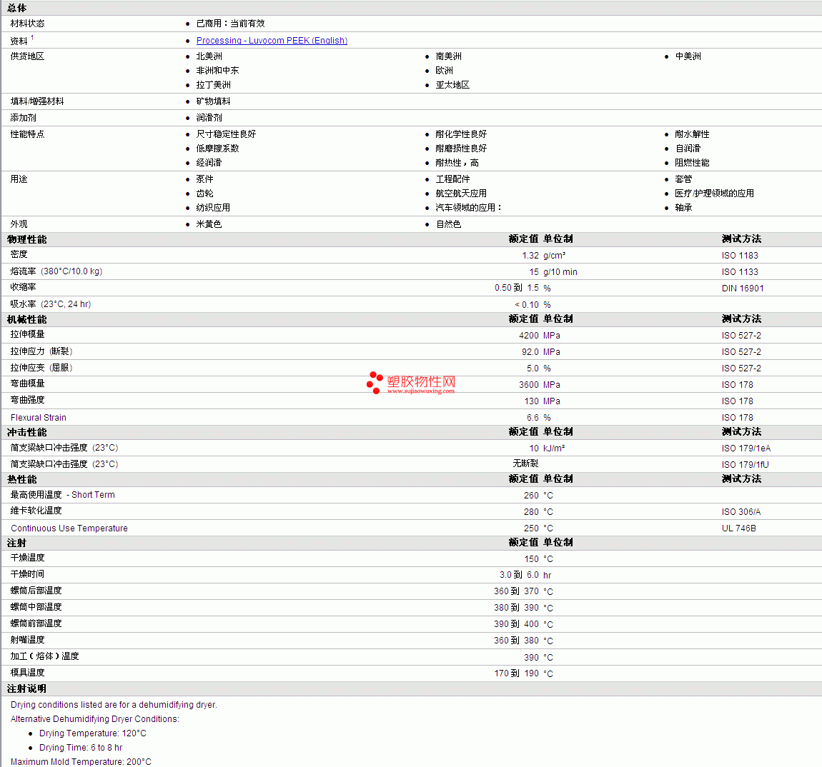Click the 注射说明 section header
822x767 pixels.
[x=26, y=689]
